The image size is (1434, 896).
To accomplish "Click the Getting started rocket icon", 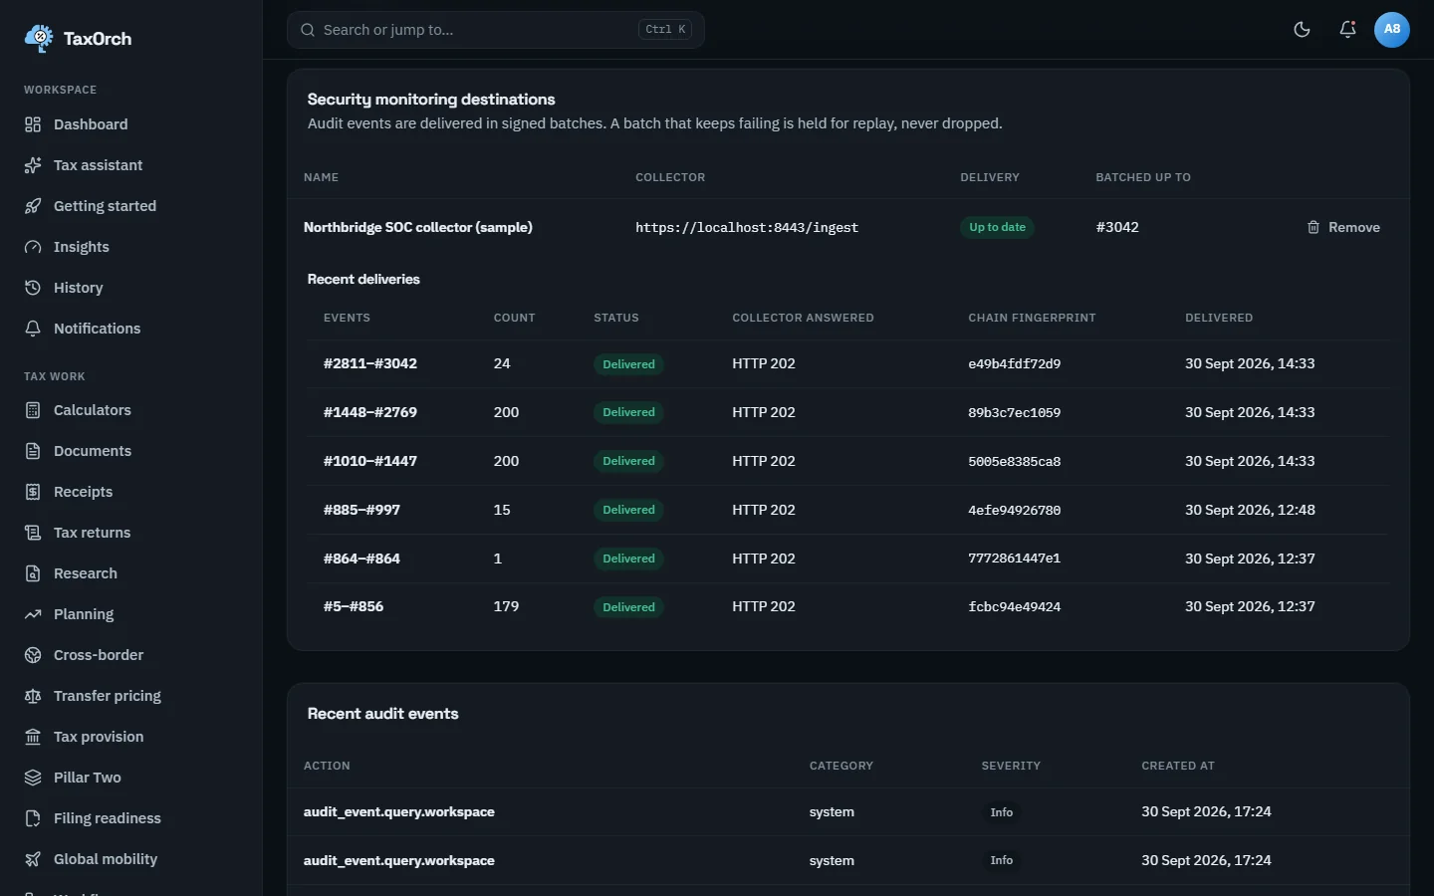I will pos(33,206).
